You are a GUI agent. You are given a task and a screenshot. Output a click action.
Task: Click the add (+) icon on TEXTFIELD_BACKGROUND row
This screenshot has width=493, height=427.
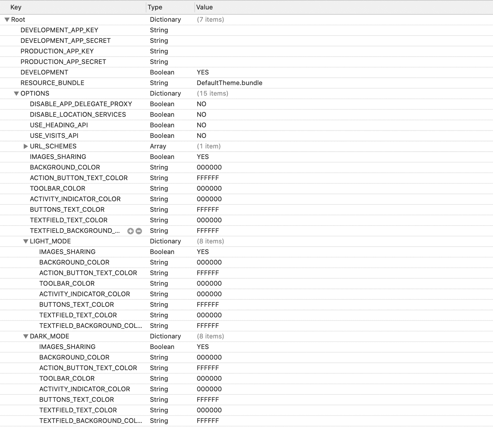click(130, 231)
